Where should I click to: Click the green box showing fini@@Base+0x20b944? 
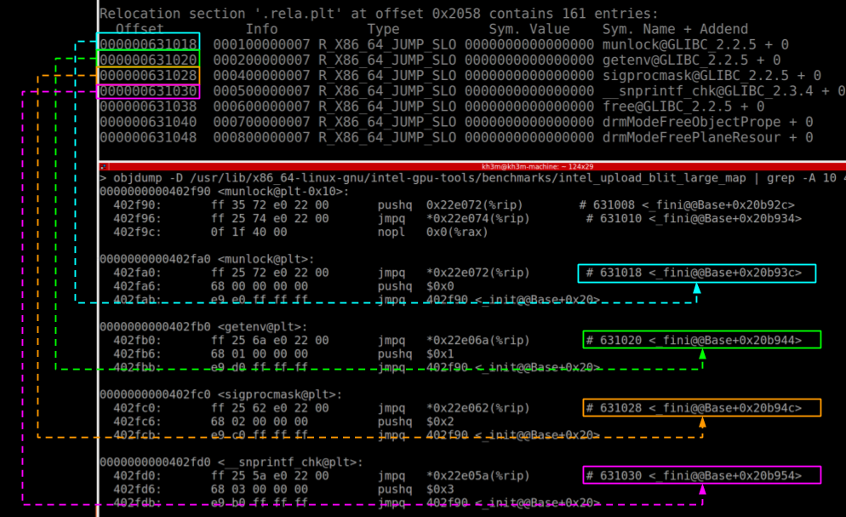(x=700, y=340)
